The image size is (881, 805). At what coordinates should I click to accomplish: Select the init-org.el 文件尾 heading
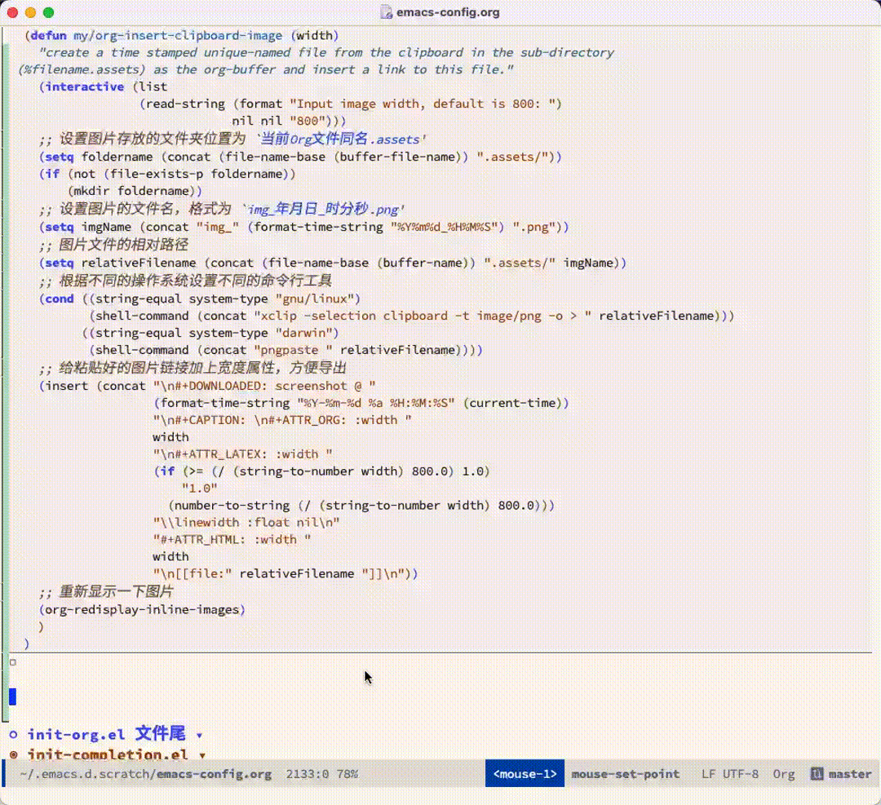click(106, 734)
